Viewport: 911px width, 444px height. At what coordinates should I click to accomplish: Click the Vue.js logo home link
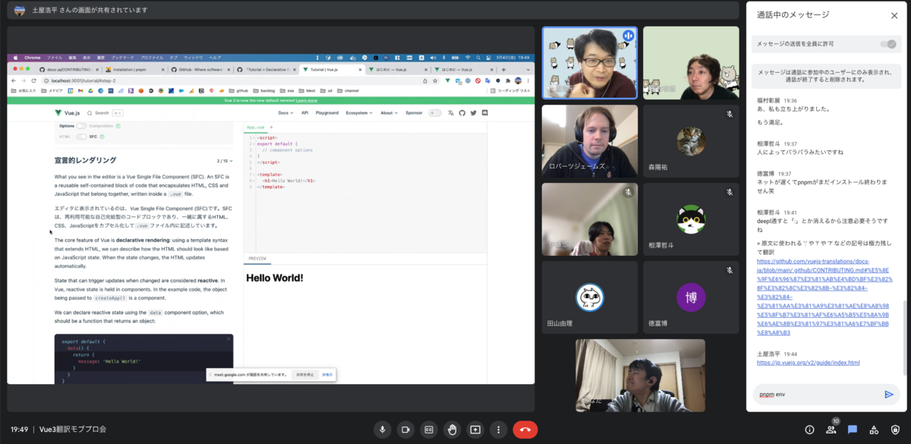coord(68,113)
